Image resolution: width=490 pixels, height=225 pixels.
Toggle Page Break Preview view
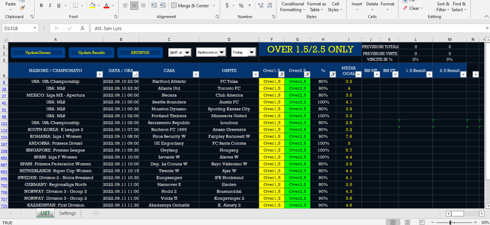click(x=421, y=222)
